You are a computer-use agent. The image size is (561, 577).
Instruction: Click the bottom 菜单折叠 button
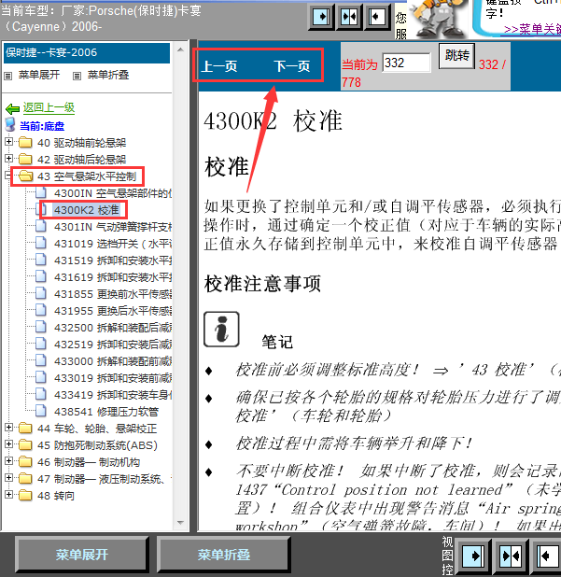click(x=224, y=555)
